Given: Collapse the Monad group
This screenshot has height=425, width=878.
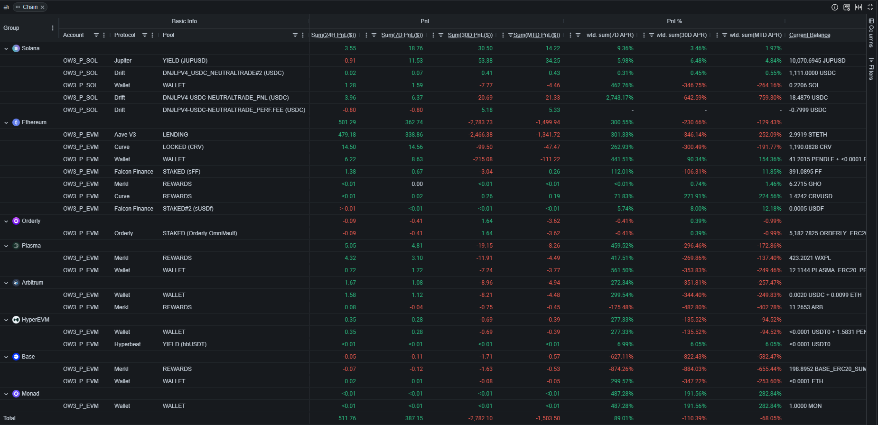Looking at the screenshot, I should 6,394.
